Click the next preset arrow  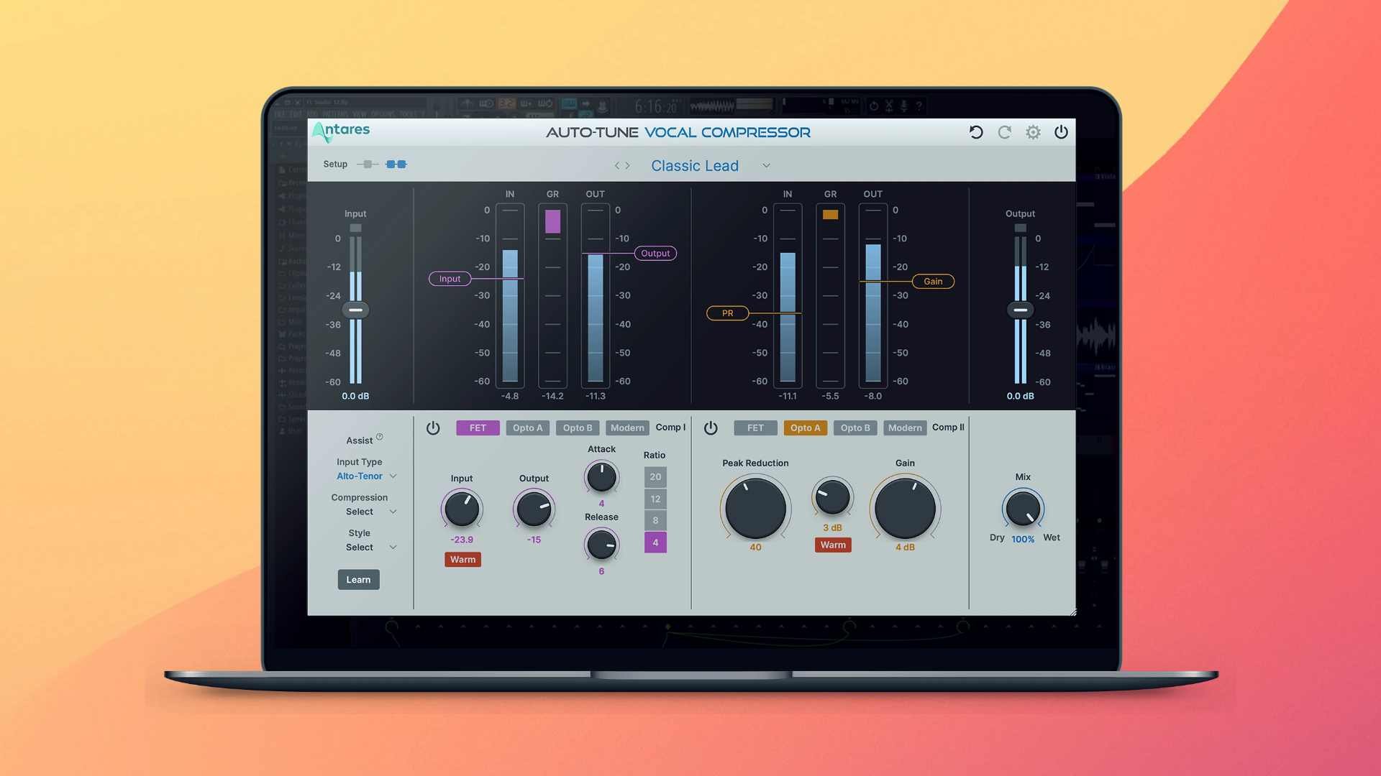(628, 165)
